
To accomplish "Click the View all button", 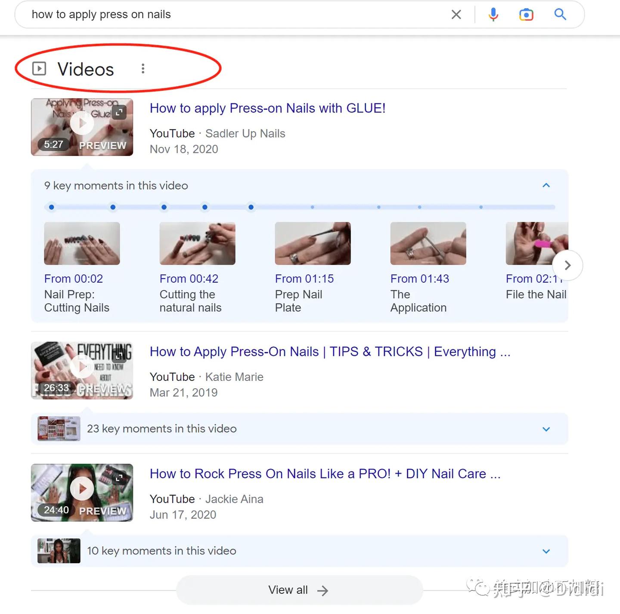I will point(299,590).
